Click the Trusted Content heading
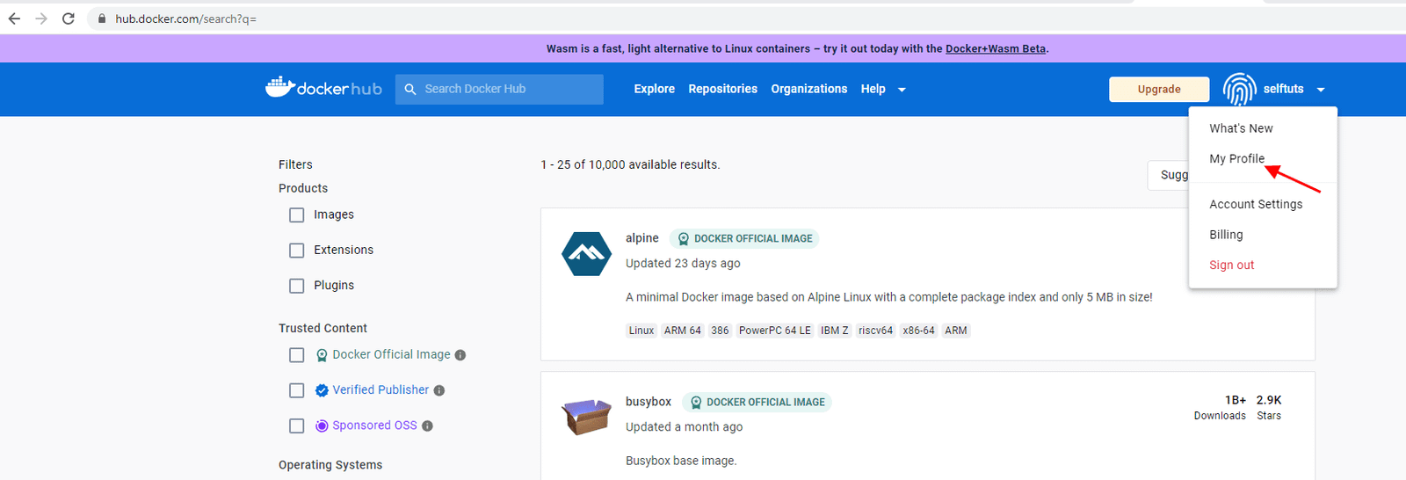The width and height of the screenshot is (1406, 480). (323, 328)
